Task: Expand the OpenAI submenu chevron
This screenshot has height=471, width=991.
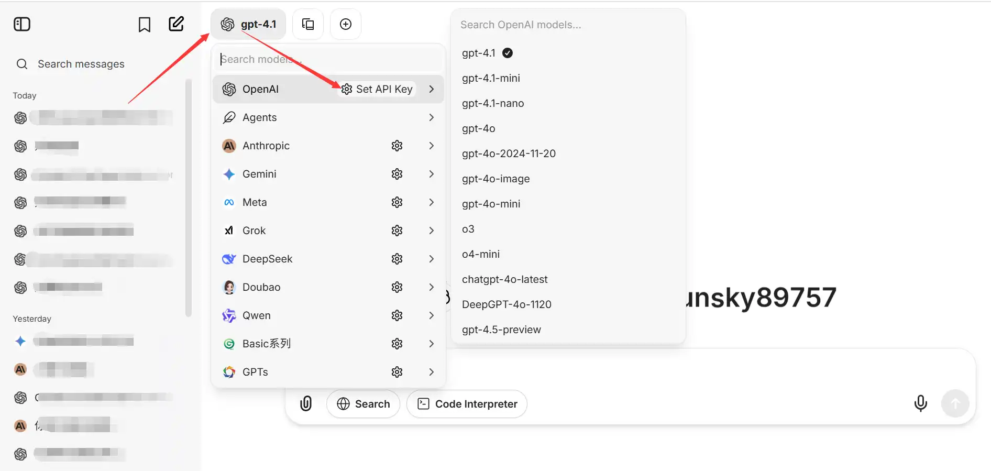Action: tap(431, 89)
